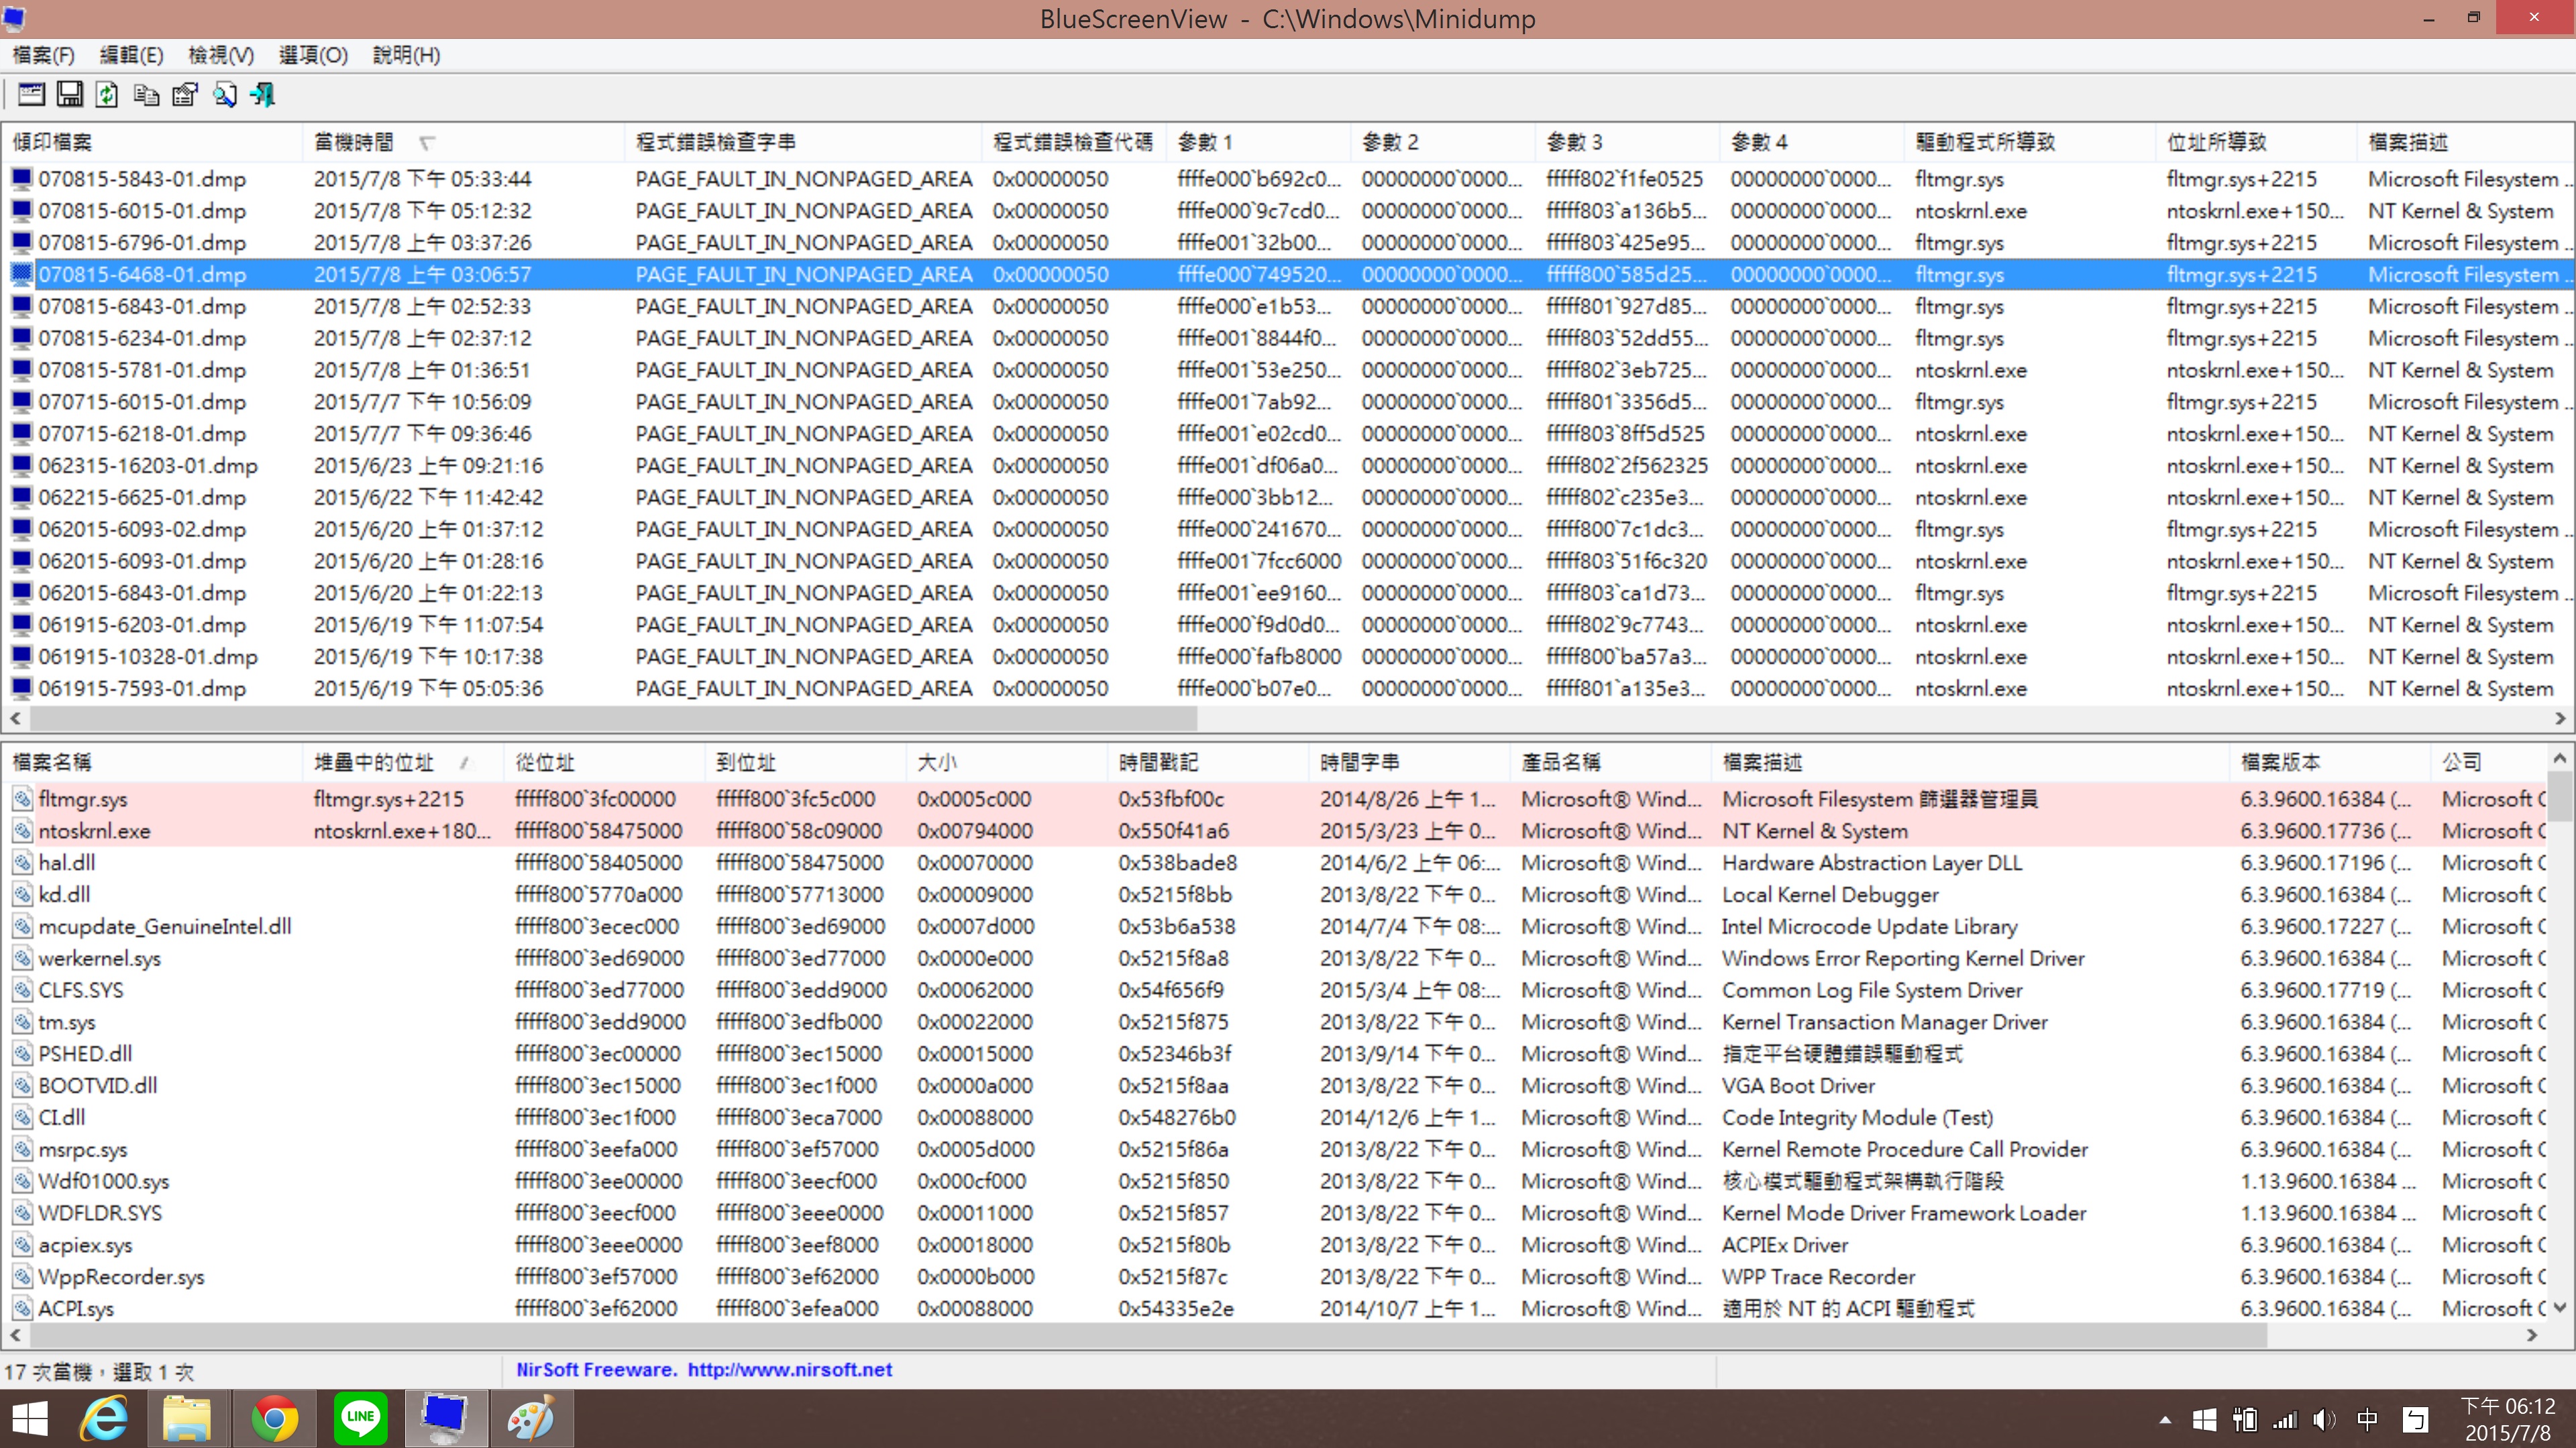
Task: Open the 選項(O) menu
Action: 313,55
